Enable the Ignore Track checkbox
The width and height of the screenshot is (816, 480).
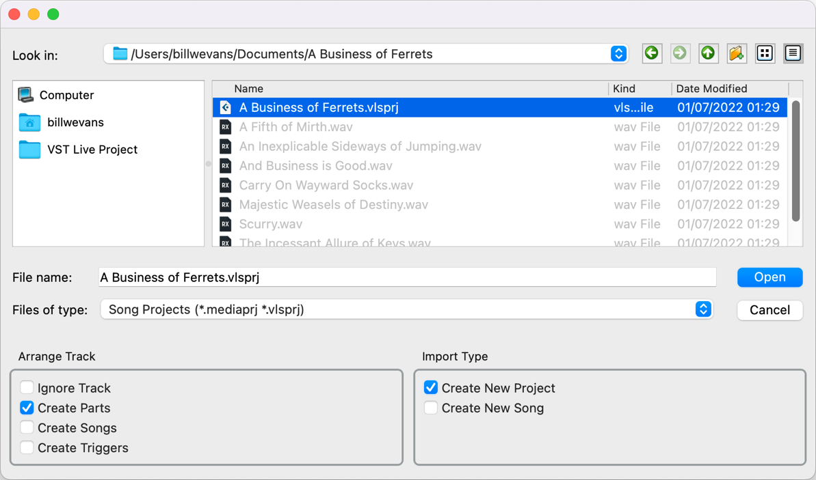click(27, 388)
